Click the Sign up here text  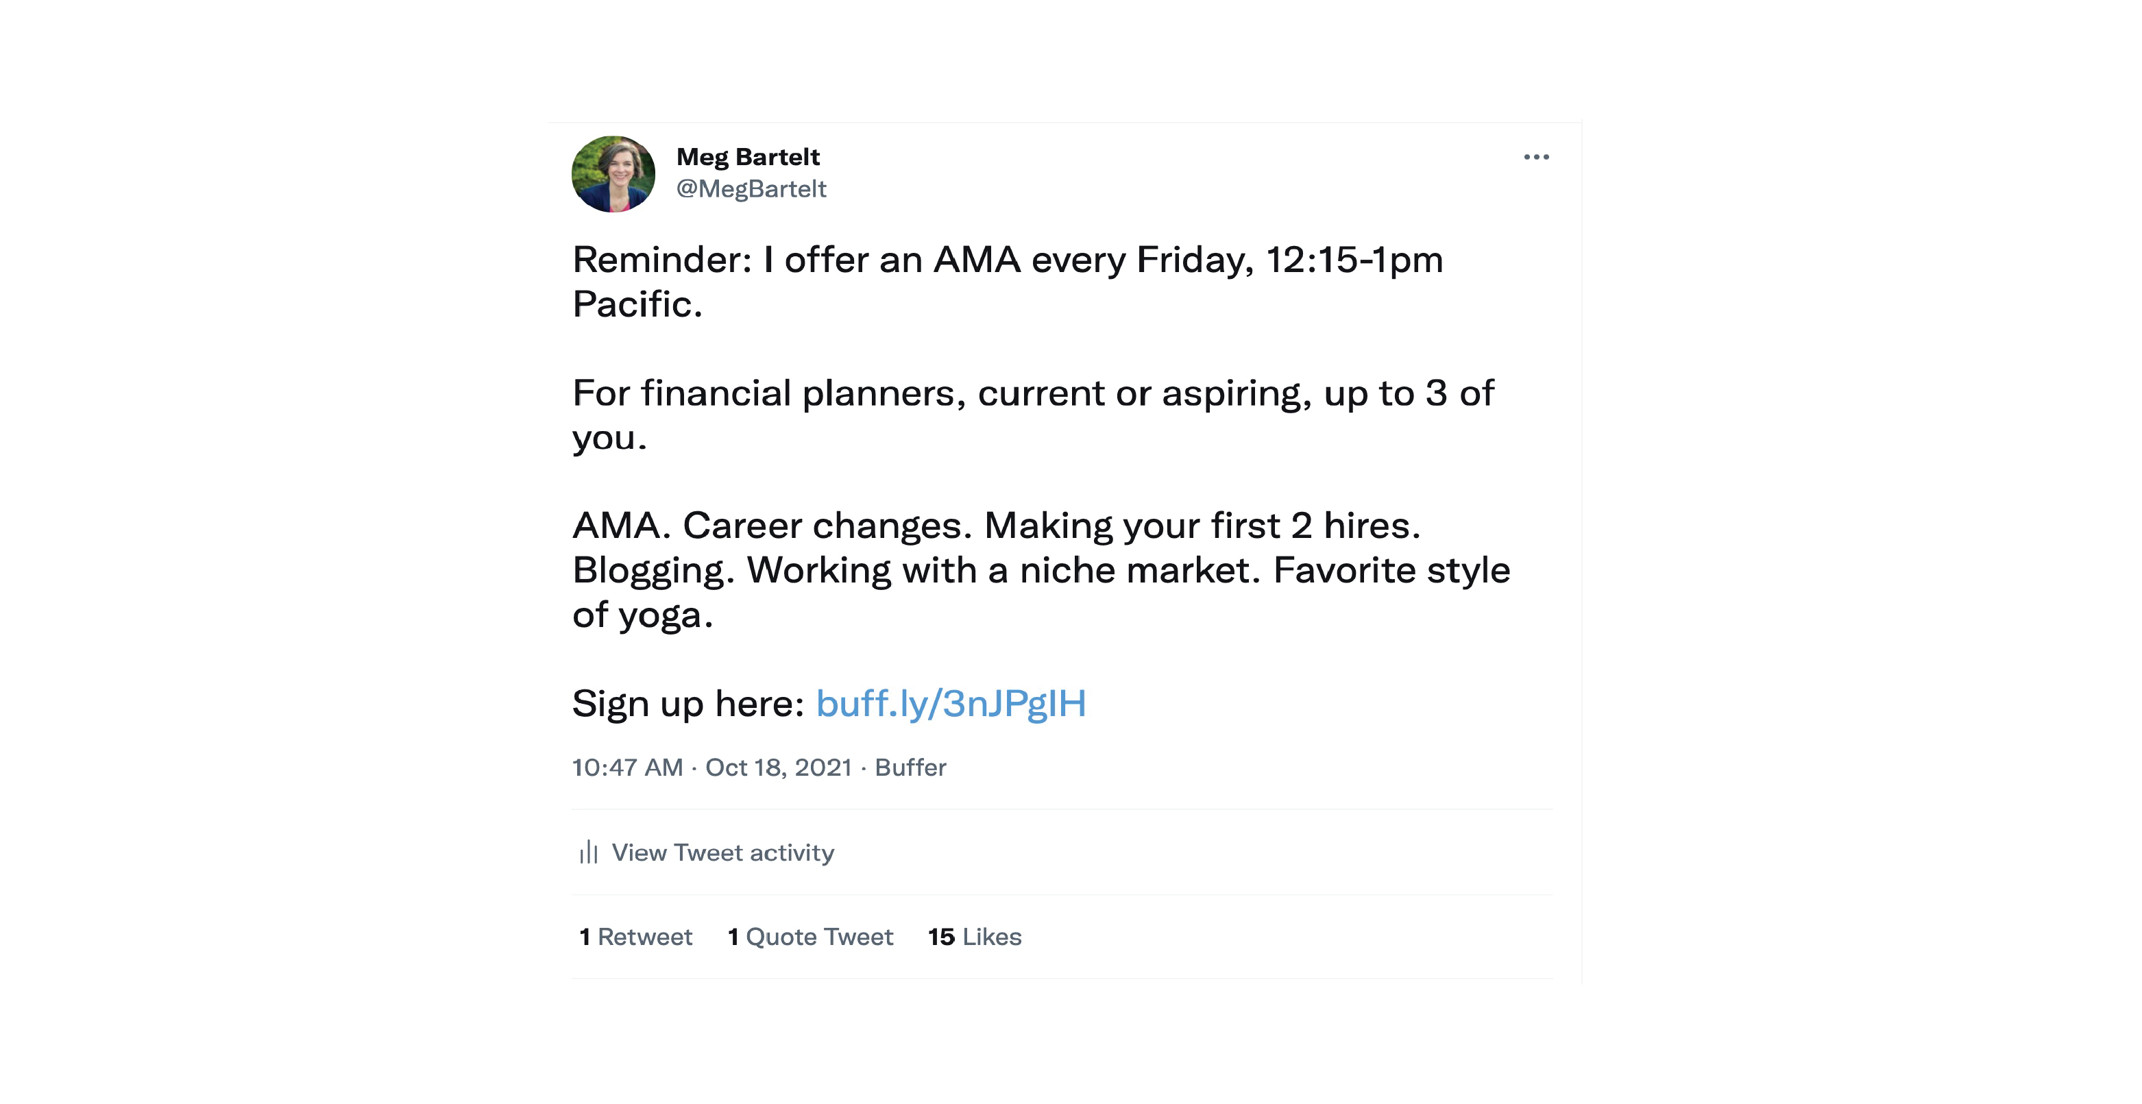(x=687, y=703)
